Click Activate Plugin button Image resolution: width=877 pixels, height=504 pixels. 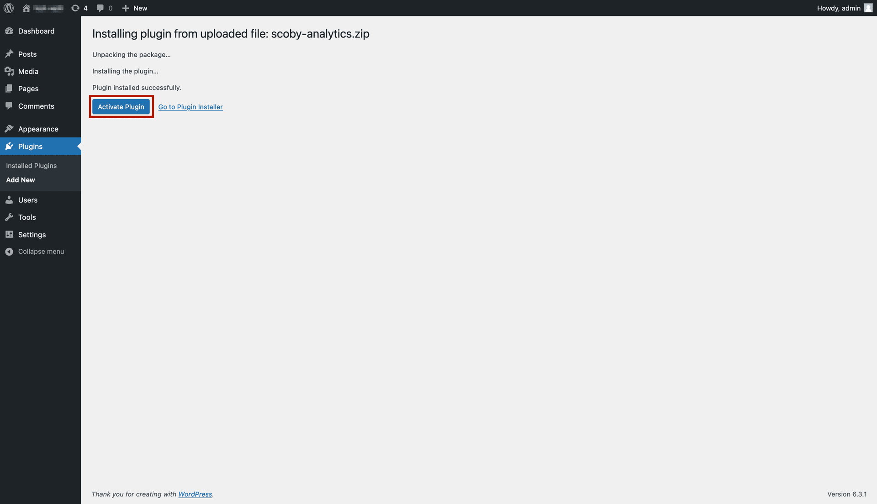click(x=121, y=106)
